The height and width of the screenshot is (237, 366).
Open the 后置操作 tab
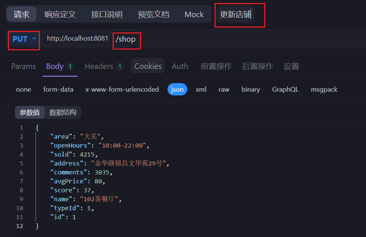click(x=257, y=66)
